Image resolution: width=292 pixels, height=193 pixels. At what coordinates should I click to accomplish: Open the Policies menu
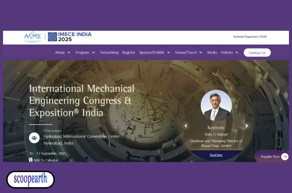click(227, 53)
